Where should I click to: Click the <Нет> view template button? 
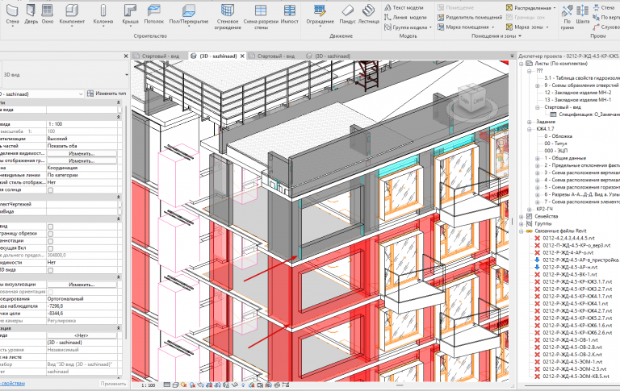(x=82, y=335)
